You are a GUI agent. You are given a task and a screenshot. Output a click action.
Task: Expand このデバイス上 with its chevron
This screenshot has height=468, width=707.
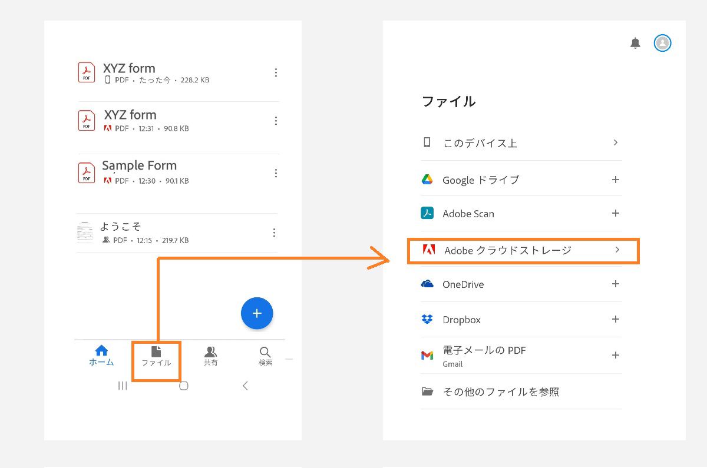pos(616,142)
